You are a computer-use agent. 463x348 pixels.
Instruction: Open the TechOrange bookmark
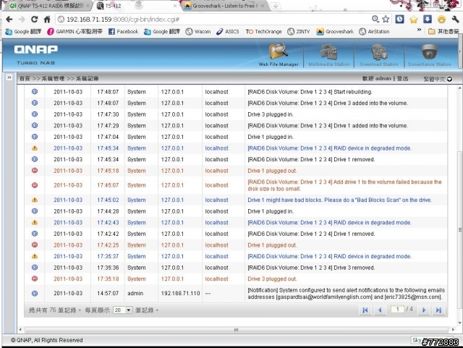tap(263, 31)
